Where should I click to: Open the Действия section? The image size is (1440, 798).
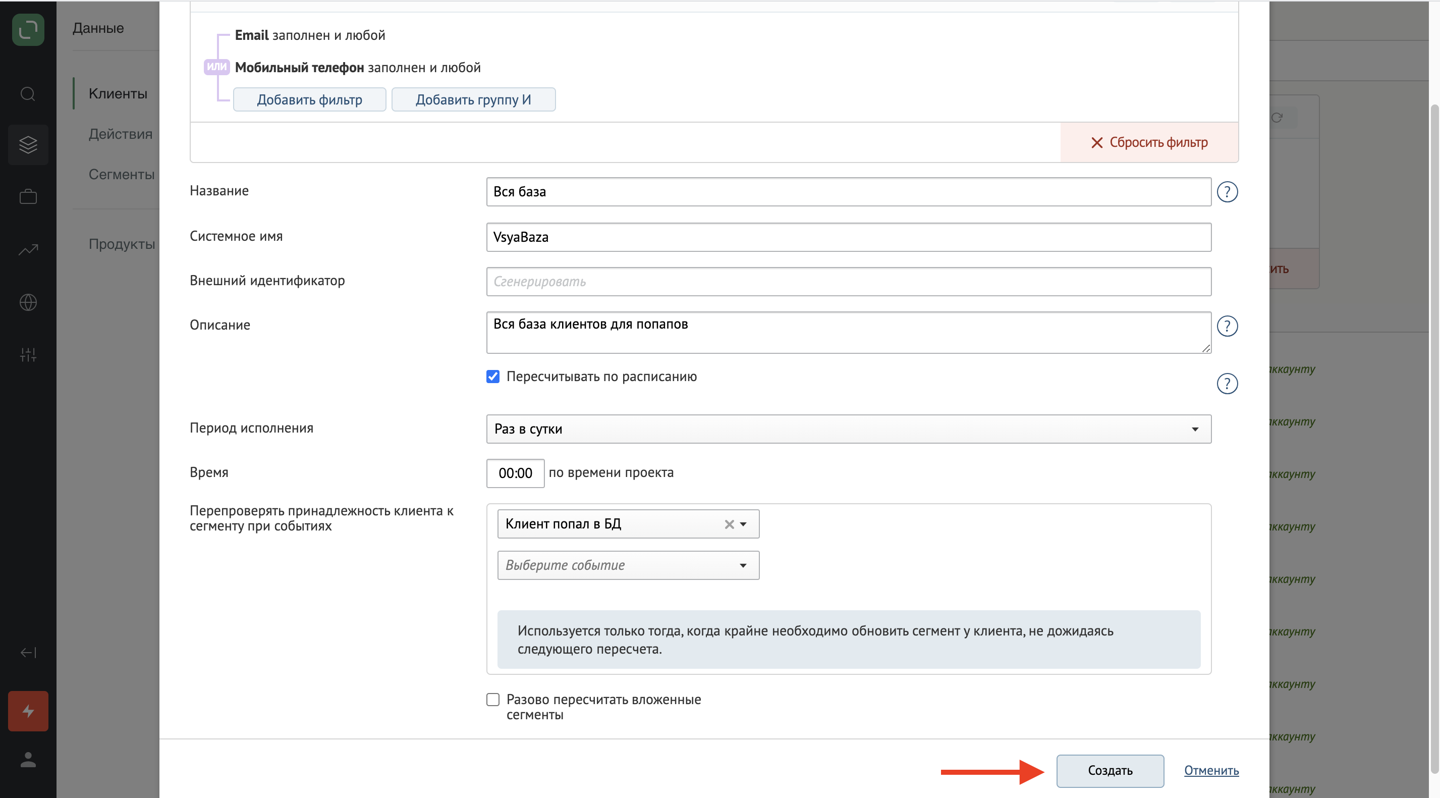click(x=120, y=134)
